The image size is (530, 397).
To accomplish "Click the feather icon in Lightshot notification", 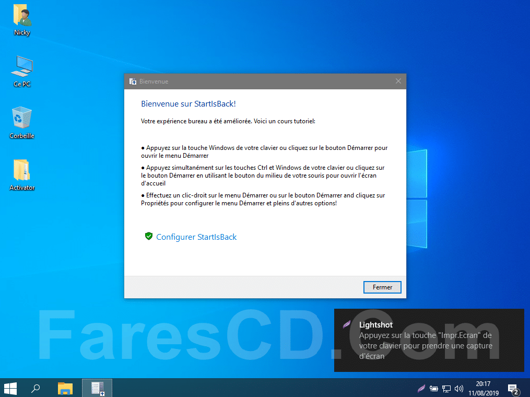I will click(347, 324).
